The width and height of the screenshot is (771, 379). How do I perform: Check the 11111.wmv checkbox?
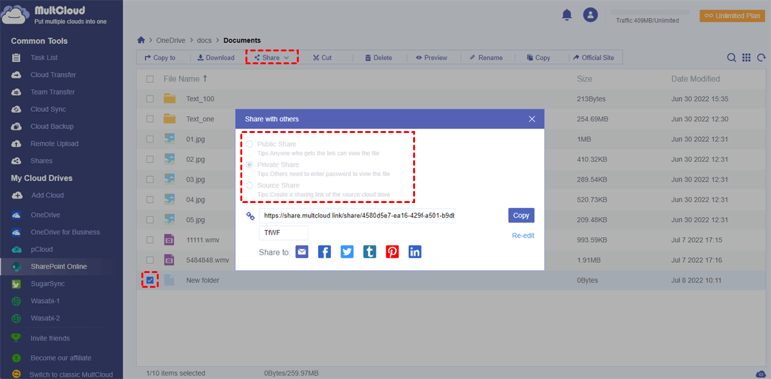tap(150, 240)
